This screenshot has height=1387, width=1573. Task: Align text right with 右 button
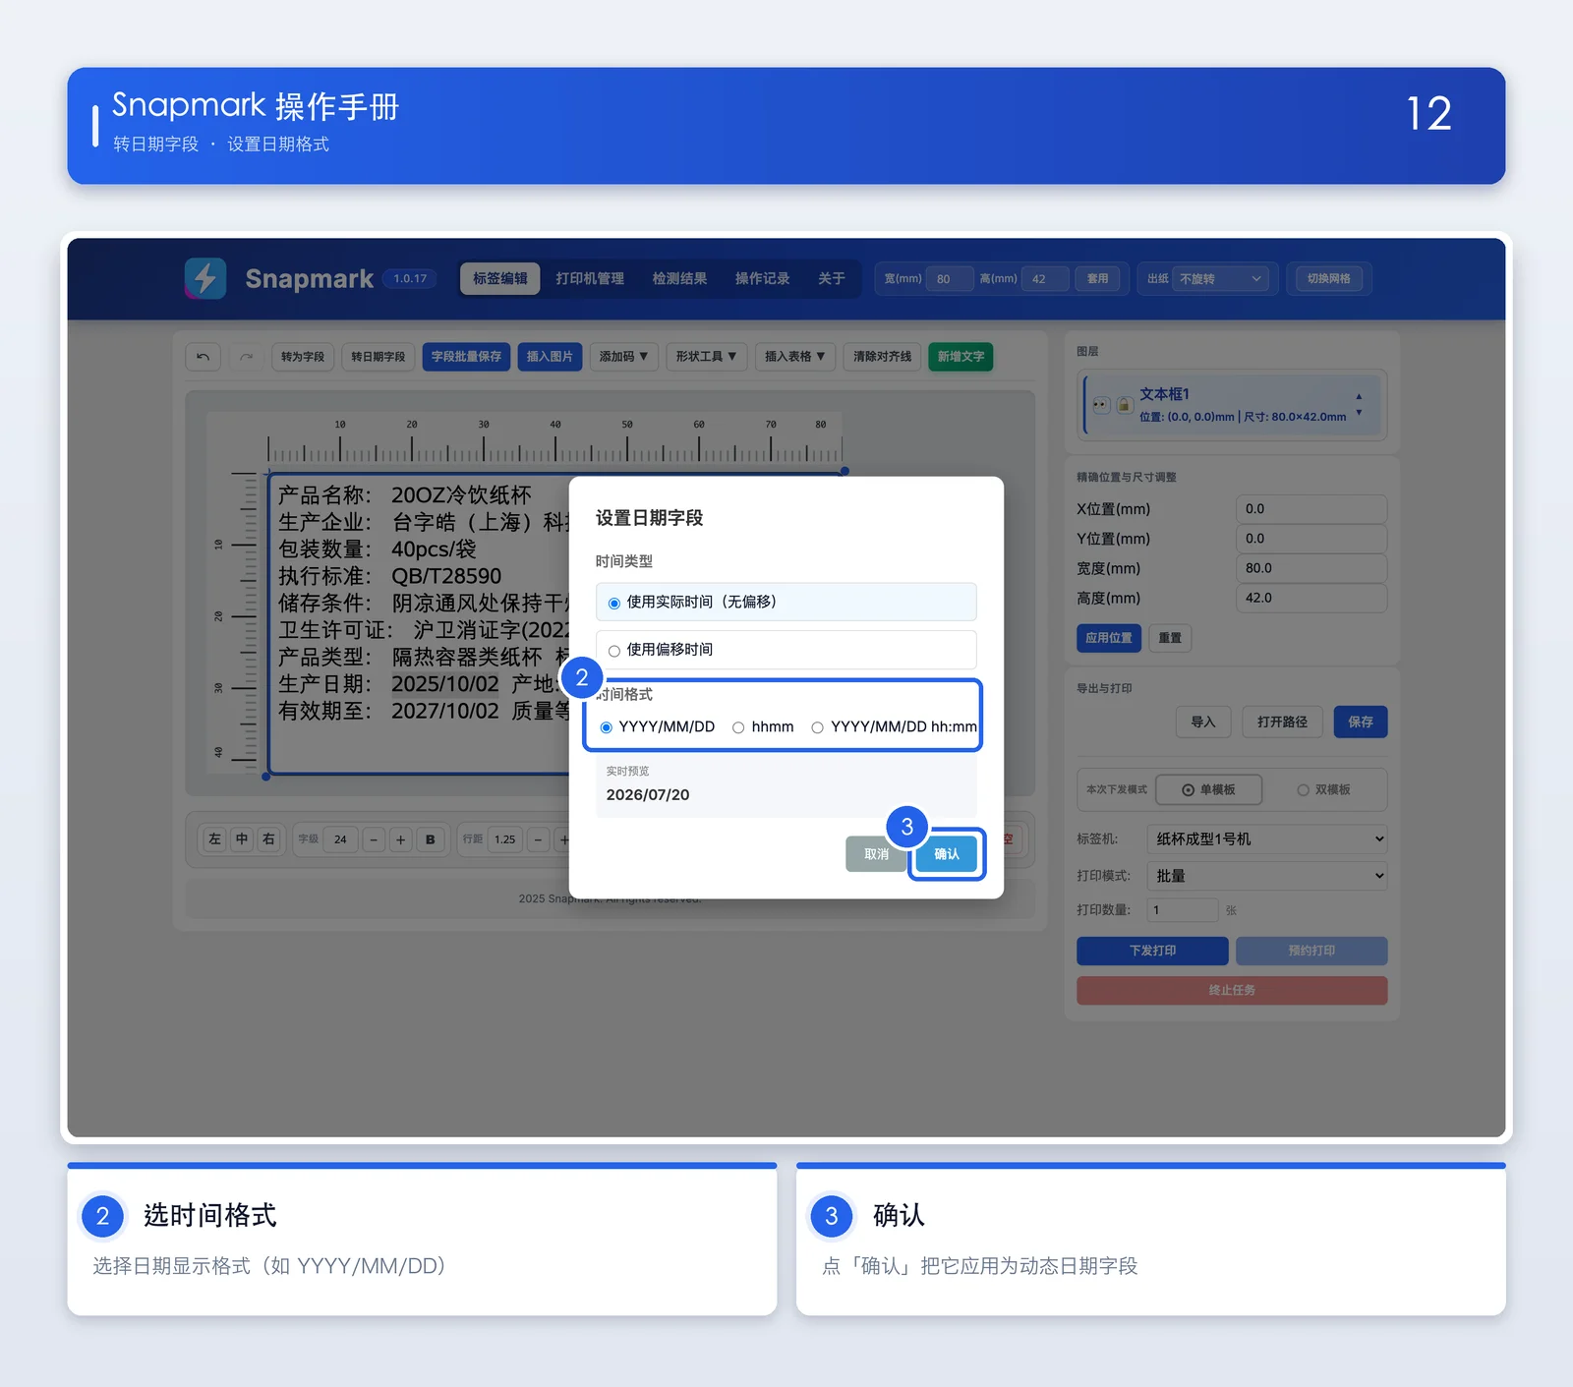point(268,839)
